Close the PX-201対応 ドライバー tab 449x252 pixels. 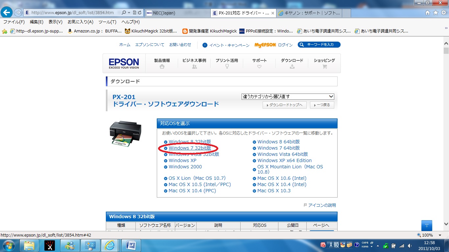pos(272,13)
